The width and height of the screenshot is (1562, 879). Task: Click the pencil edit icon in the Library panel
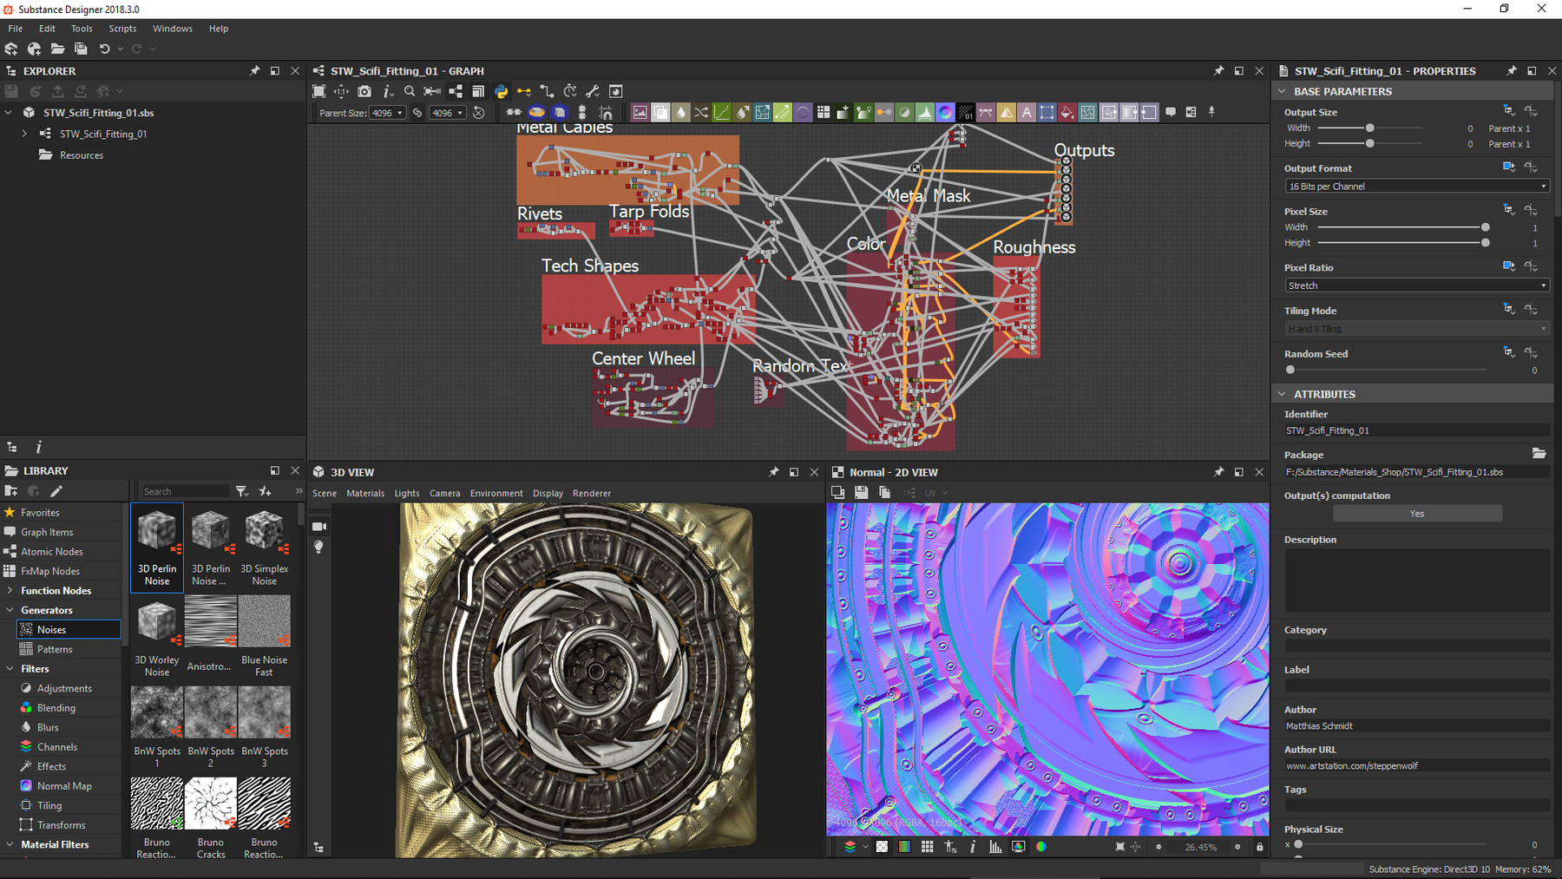coord(56,490)
